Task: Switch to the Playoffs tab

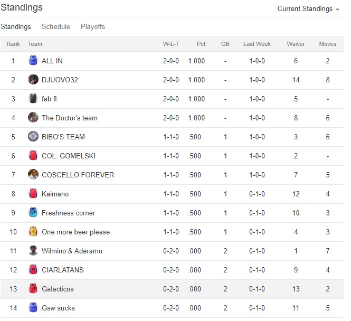Action: click(93, 26)
